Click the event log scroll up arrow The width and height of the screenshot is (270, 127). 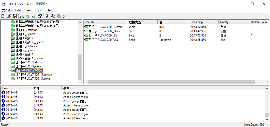pos(267,88)
